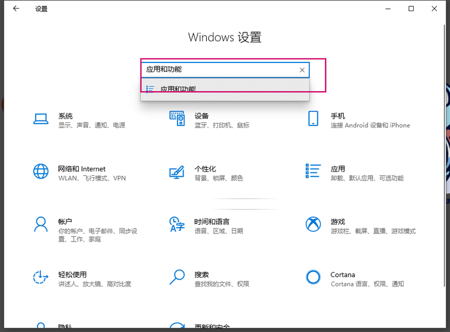Click the text 蓝牙、打印机、鼠标
The image size is (450, 332).
(x=222, y=125)
